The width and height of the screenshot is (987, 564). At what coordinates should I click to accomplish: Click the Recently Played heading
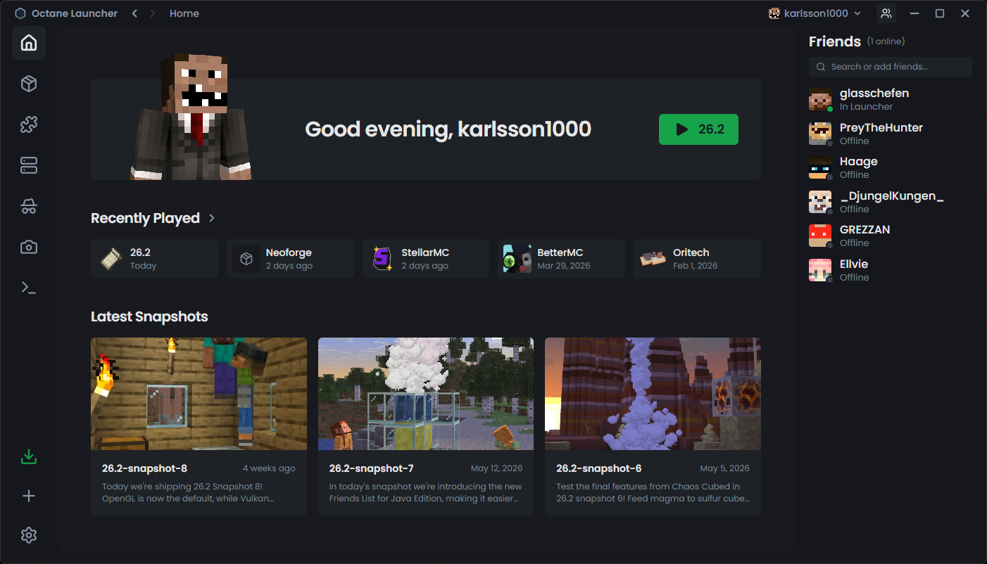click(145, 218)
